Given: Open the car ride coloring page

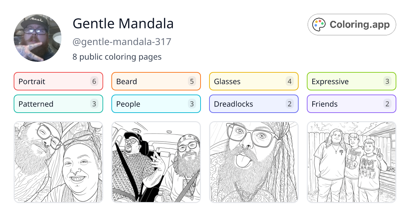Looking at the screenshot, I should click(x=156, y=162).
